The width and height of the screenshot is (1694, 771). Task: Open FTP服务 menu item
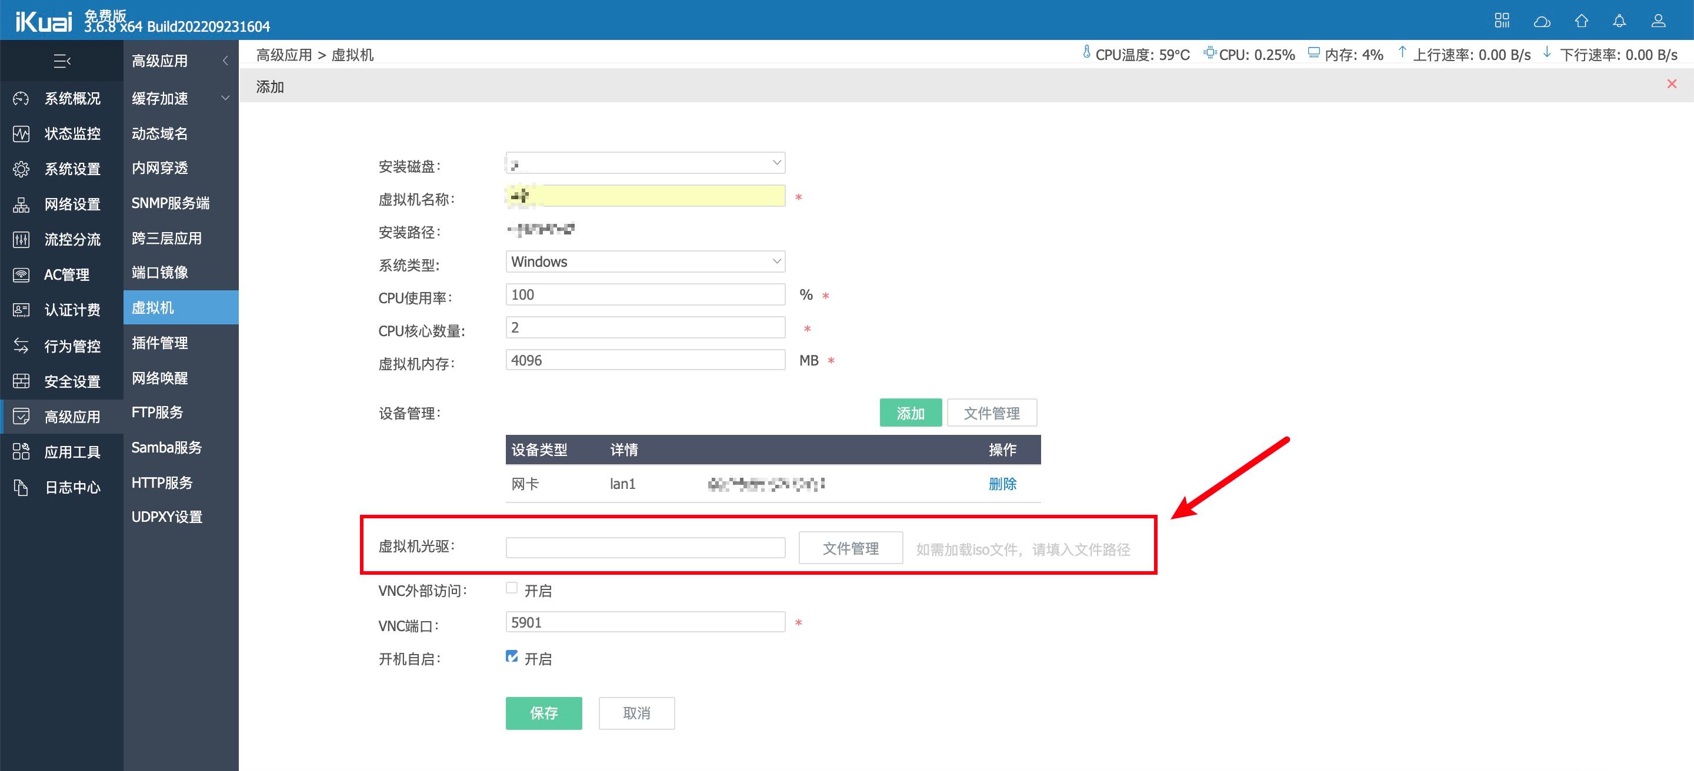[157, 413]
